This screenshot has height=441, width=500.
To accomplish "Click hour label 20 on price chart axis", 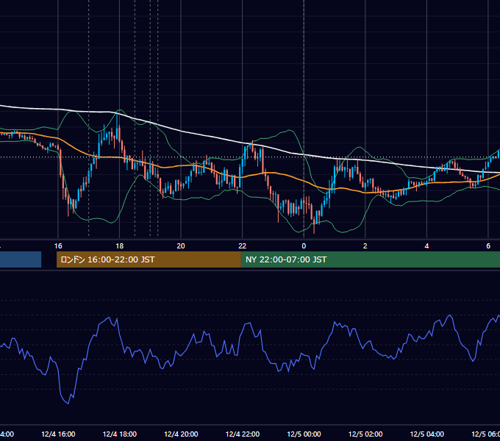I will [181, 245].
